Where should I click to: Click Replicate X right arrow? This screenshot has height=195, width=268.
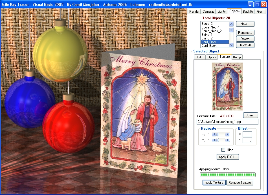227,134
